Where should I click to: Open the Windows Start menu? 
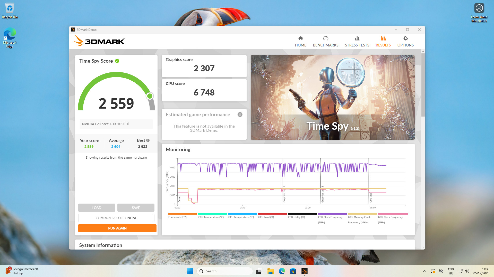point(190,271)
